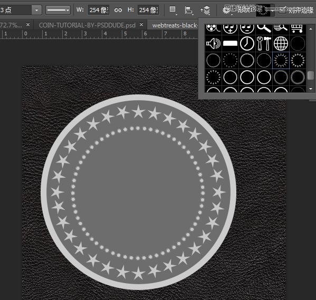Viewport: 316px width, 300px height.
Task: Toggle the width-height link icon
Action: click(118, 10)
